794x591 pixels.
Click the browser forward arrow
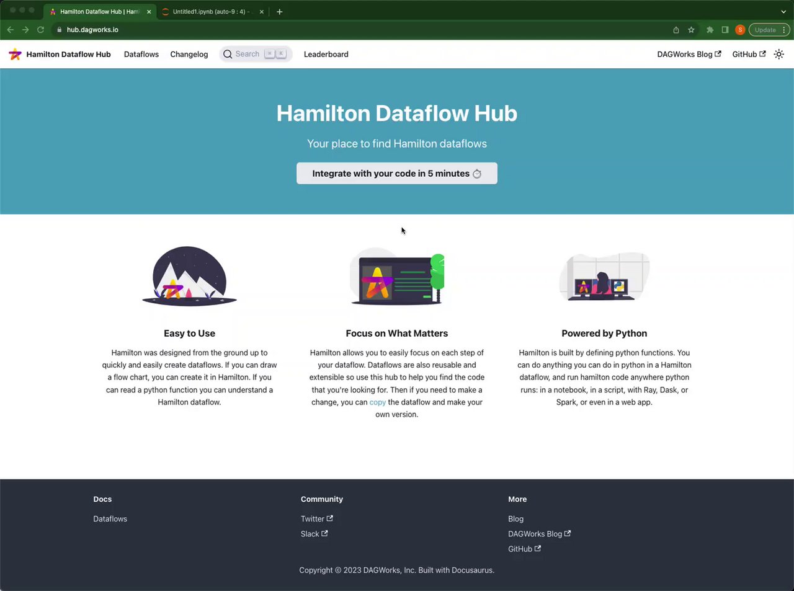(x=25, y=30)
